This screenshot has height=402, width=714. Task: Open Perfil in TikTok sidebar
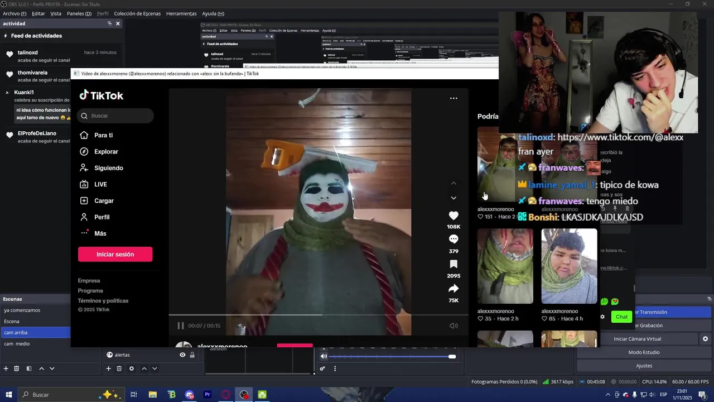coord(95,217)
